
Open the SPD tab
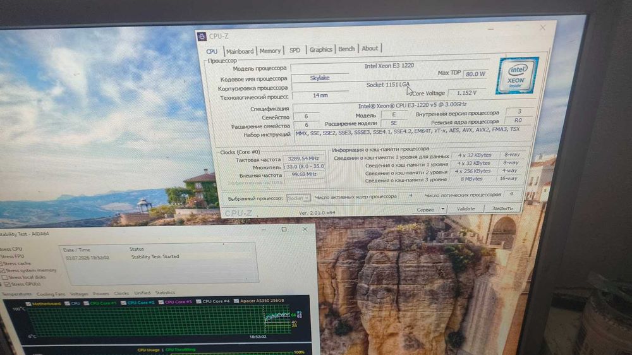[x=295, y=51]
